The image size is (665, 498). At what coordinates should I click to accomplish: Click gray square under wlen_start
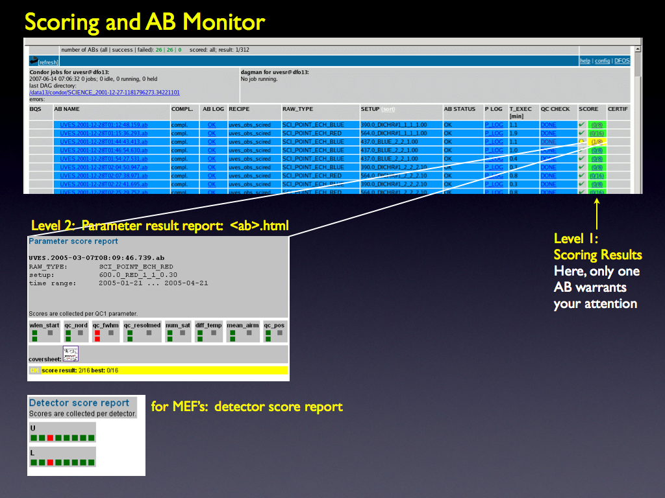click(x=51, y=333)
